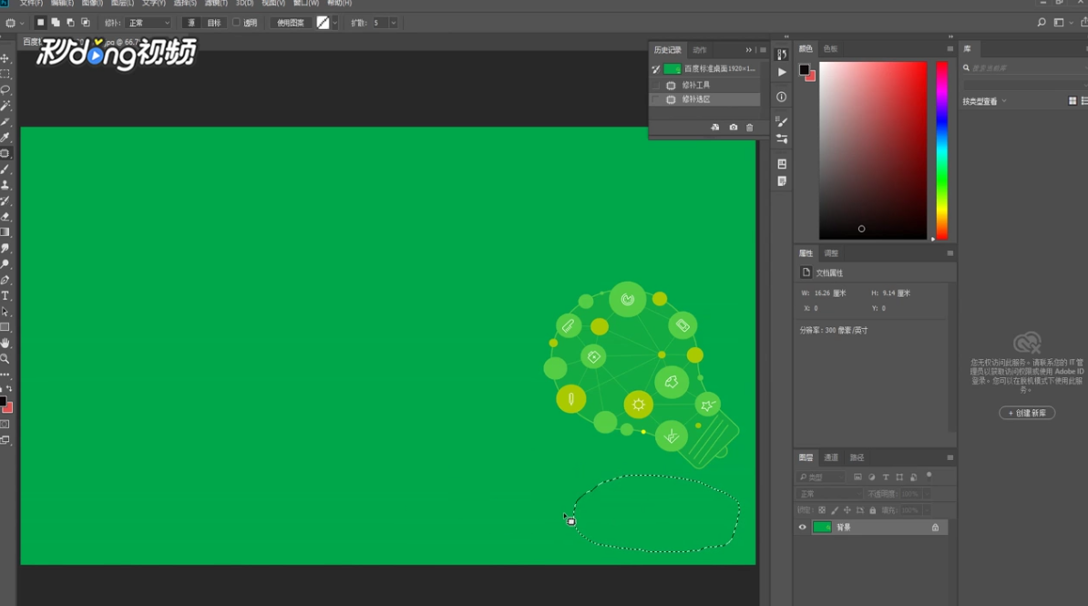Open the 扩散 value dropdown
1088x606 pixels.
point(394,23)
